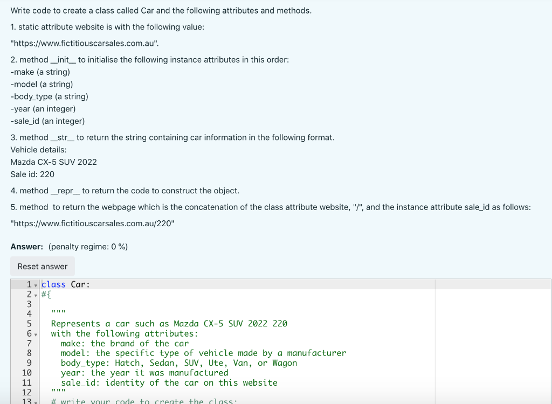Click the '4. method __repr__' instruction line

click(x=125, y=191)
